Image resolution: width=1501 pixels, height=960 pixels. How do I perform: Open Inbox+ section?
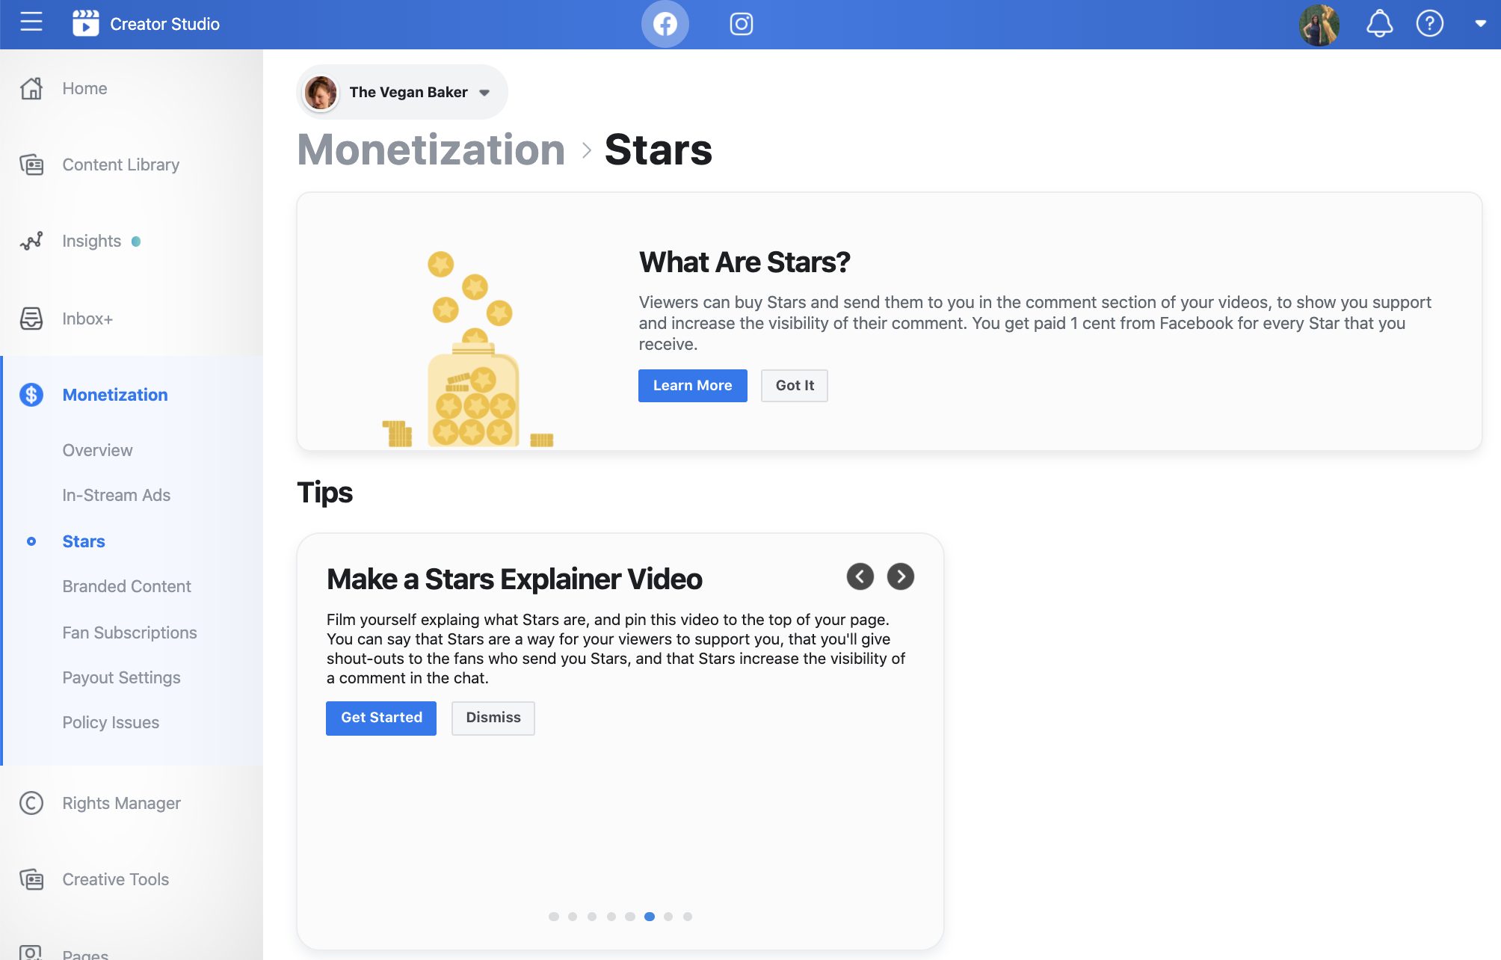[87, 319]
